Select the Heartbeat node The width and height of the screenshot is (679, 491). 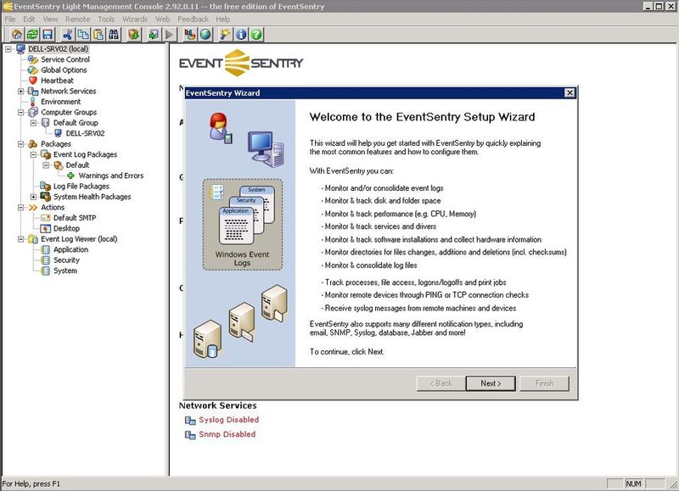[57, 81]
